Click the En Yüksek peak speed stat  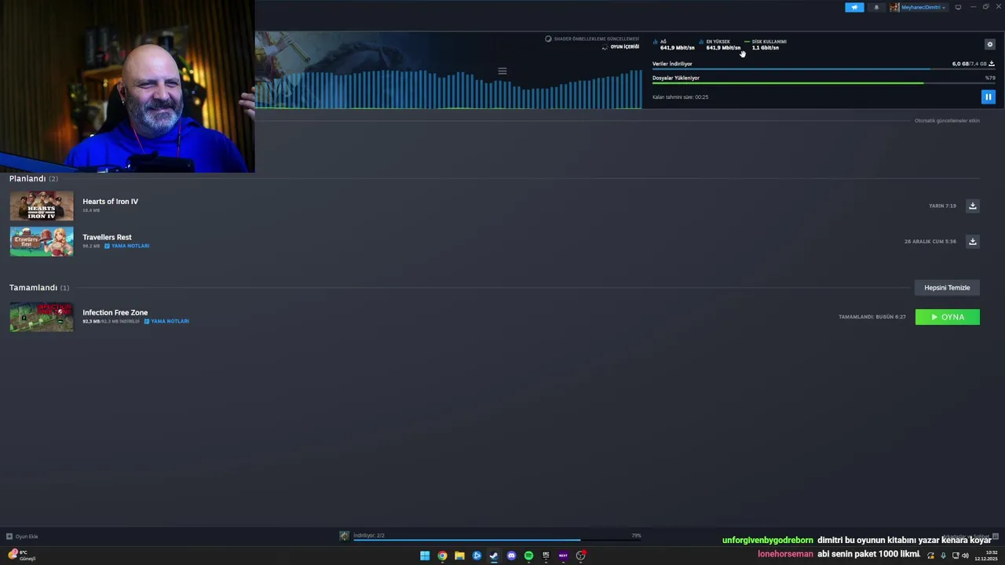719,45
